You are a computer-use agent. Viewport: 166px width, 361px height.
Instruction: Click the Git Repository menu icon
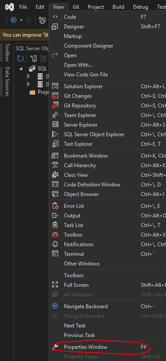(x=55, y=106)
